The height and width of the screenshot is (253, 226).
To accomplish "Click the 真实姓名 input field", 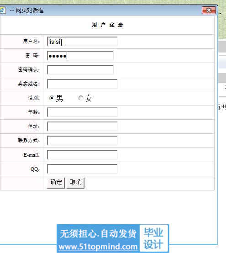I will click(x=82, y=84).
